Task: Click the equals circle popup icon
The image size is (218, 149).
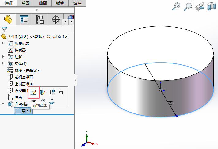Action: click(x=43, y=101)
